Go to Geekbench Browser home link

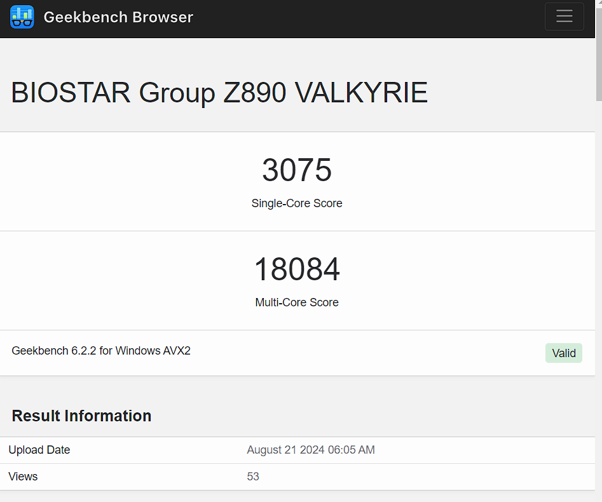click(x=118, y=17)
